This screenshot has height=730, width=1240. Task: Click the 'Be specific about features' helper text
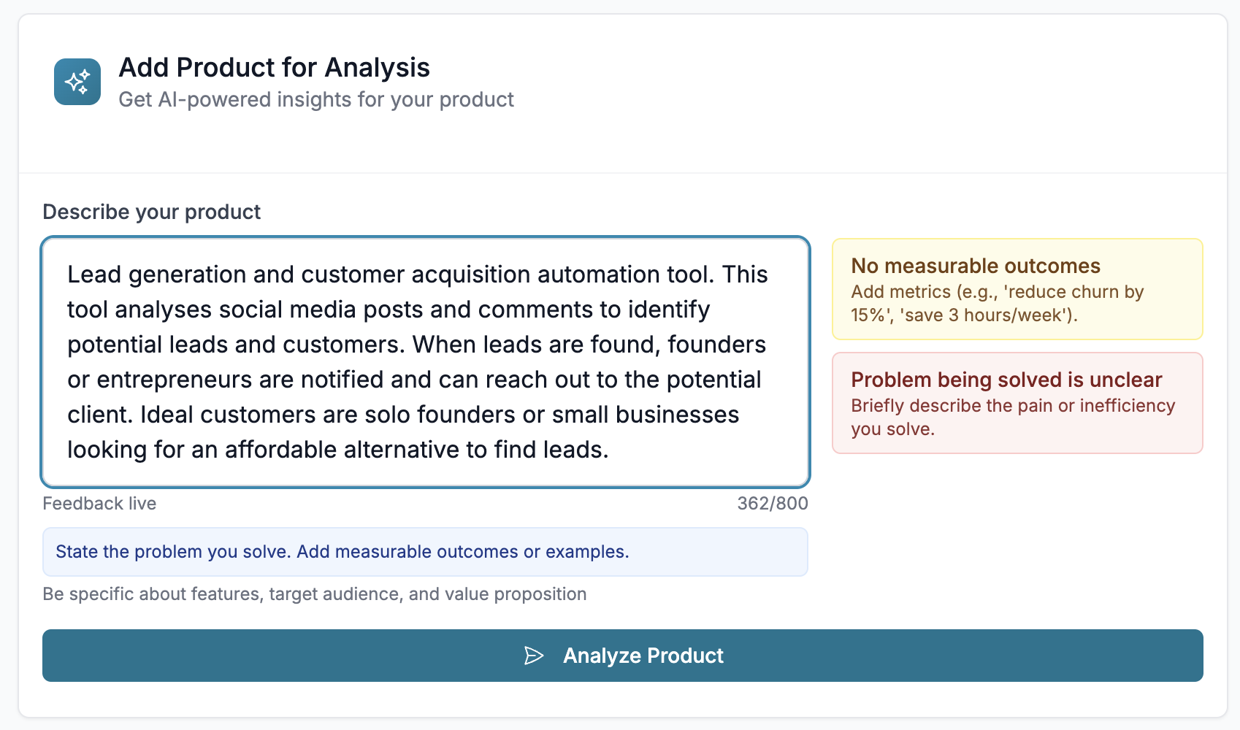[314, 594]
